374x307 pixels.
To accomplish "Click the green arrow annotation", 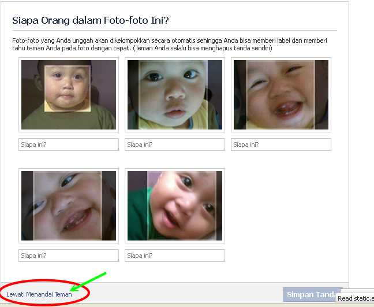I will [88, 282].
